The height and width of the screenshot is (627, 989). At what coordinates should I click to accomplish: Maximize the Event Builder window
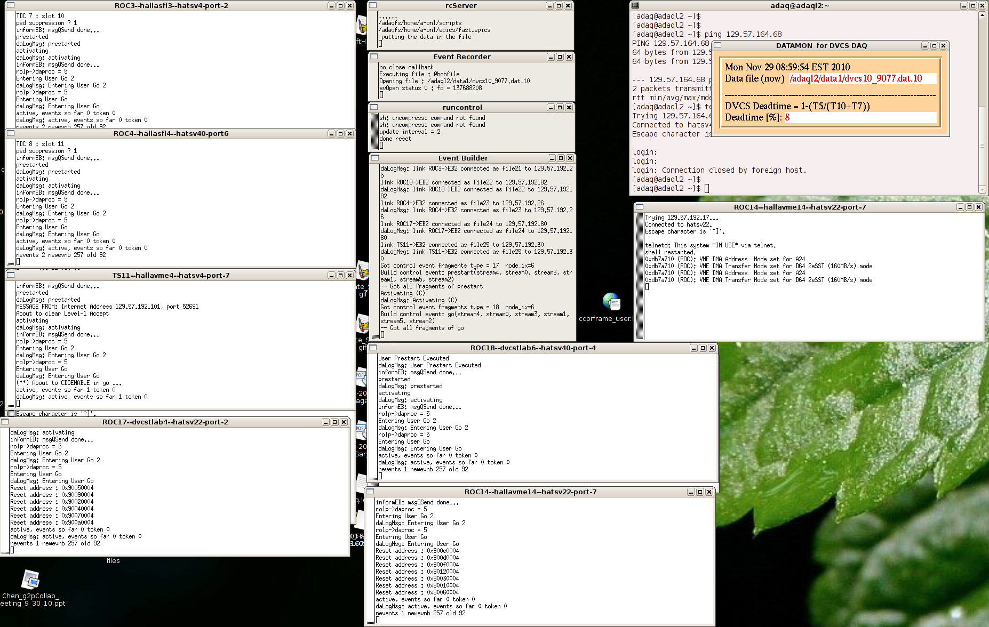[561, 158]
